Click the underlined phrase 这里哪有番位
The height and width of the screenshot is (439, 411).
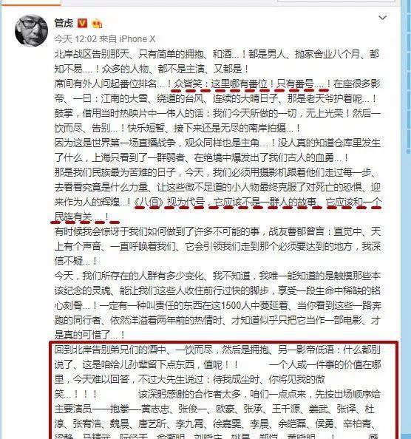coord(239,84)
